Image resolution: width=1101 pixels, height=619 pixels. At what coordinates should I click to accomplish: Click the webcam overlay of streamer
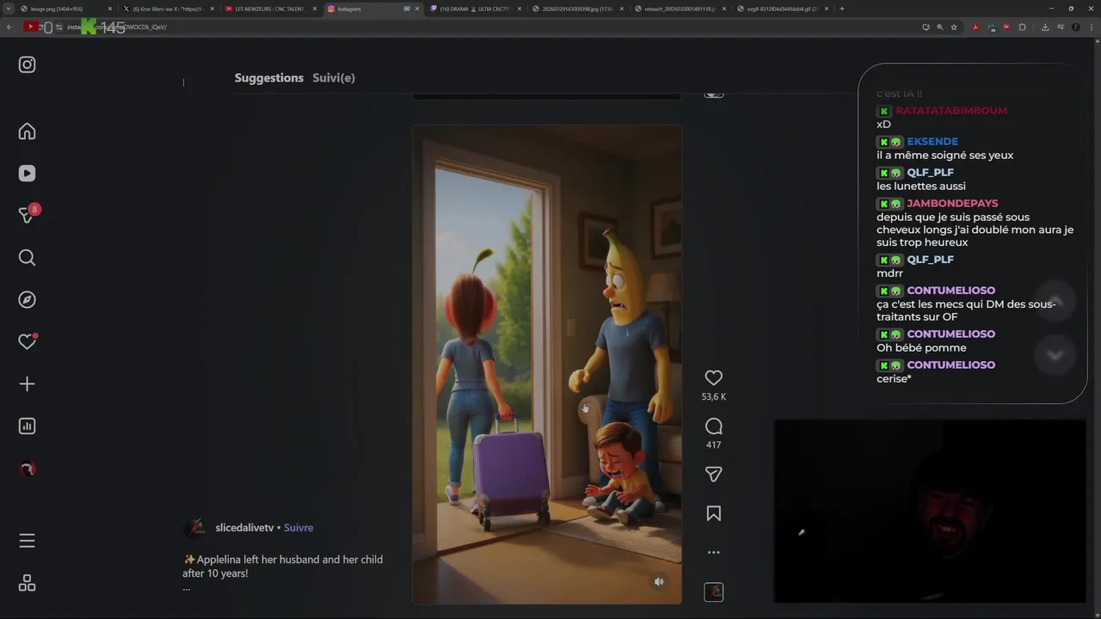click(x=930, y=512)
